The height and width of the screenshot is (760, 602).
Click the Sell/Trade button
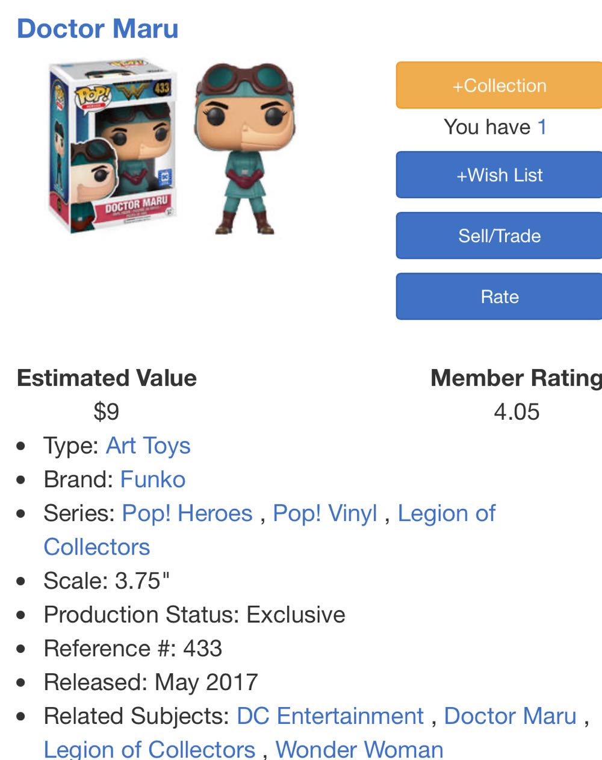pyautogui.click(x=498, y=235)
